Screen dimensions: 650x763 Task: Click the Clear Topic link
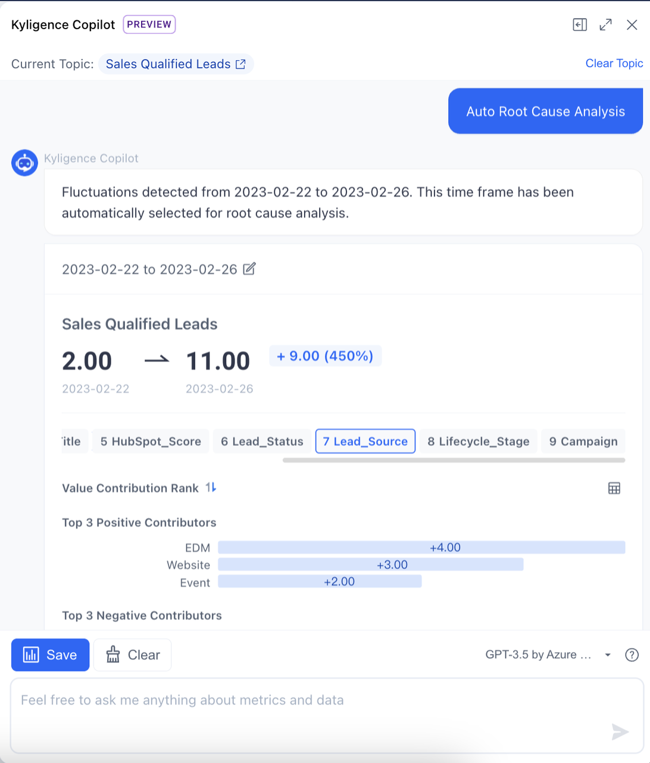614,63
